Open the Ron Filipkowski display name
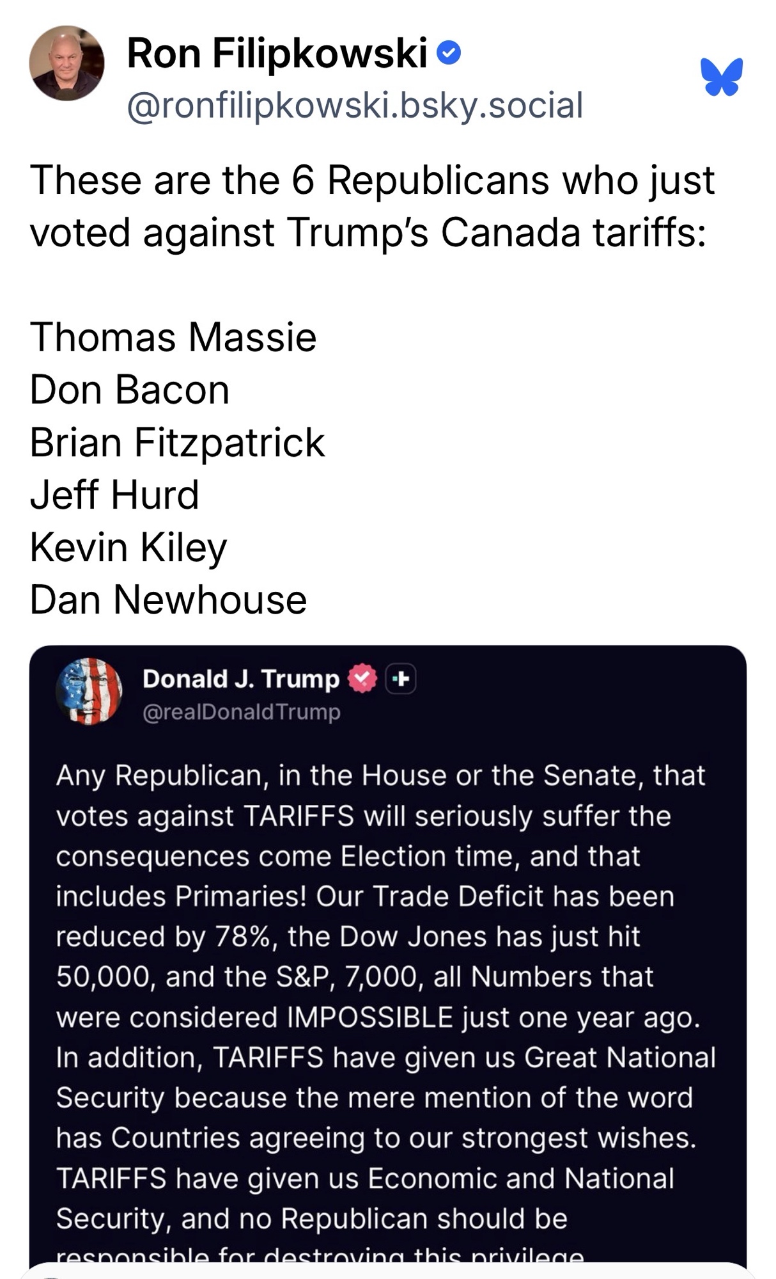The width and height of the screenshot is (776, 1279). click(277, 53)
